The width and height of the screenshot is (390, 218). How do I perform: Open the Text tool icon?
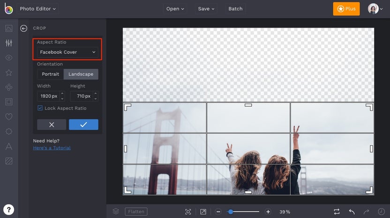[9, 146]
